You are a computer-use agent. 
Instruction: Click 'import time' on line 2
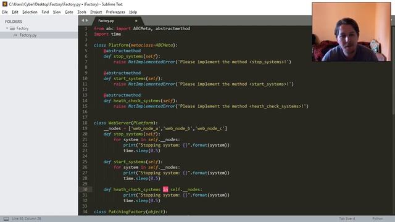pyautogui.click(x=107, y=35)
